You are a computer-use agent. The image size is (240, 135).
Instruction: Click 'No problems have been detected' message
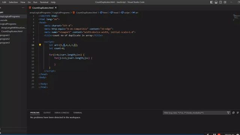point(55,117)
